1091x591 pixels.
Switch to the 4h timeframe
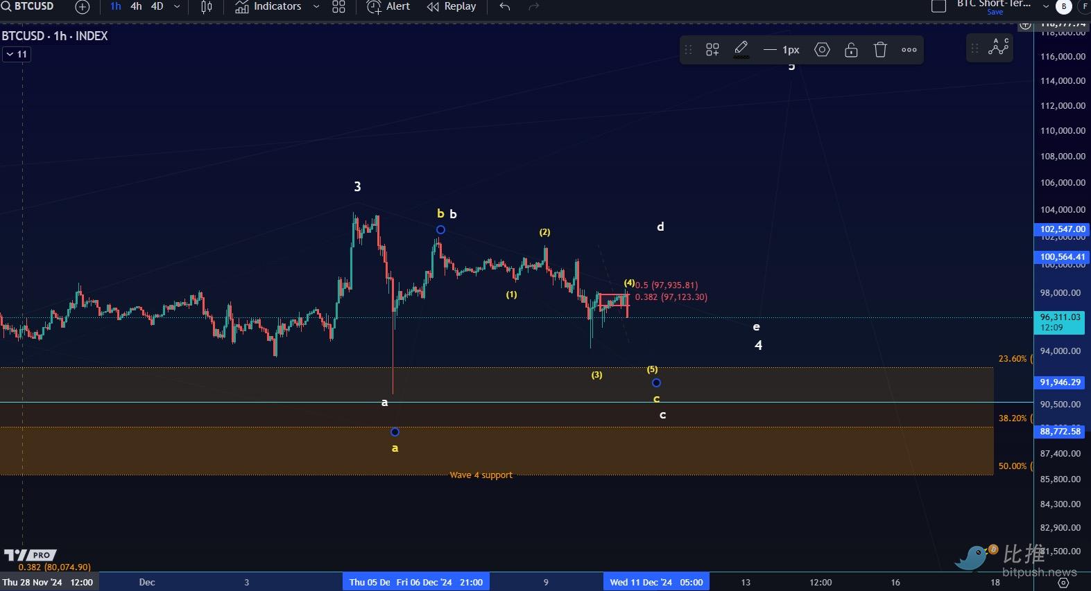click(x=136, y=6)
